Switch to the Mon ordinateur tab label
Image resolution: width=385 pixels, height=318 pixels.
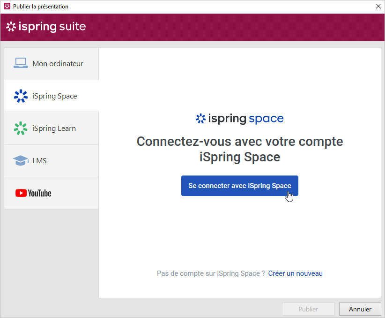58,64
